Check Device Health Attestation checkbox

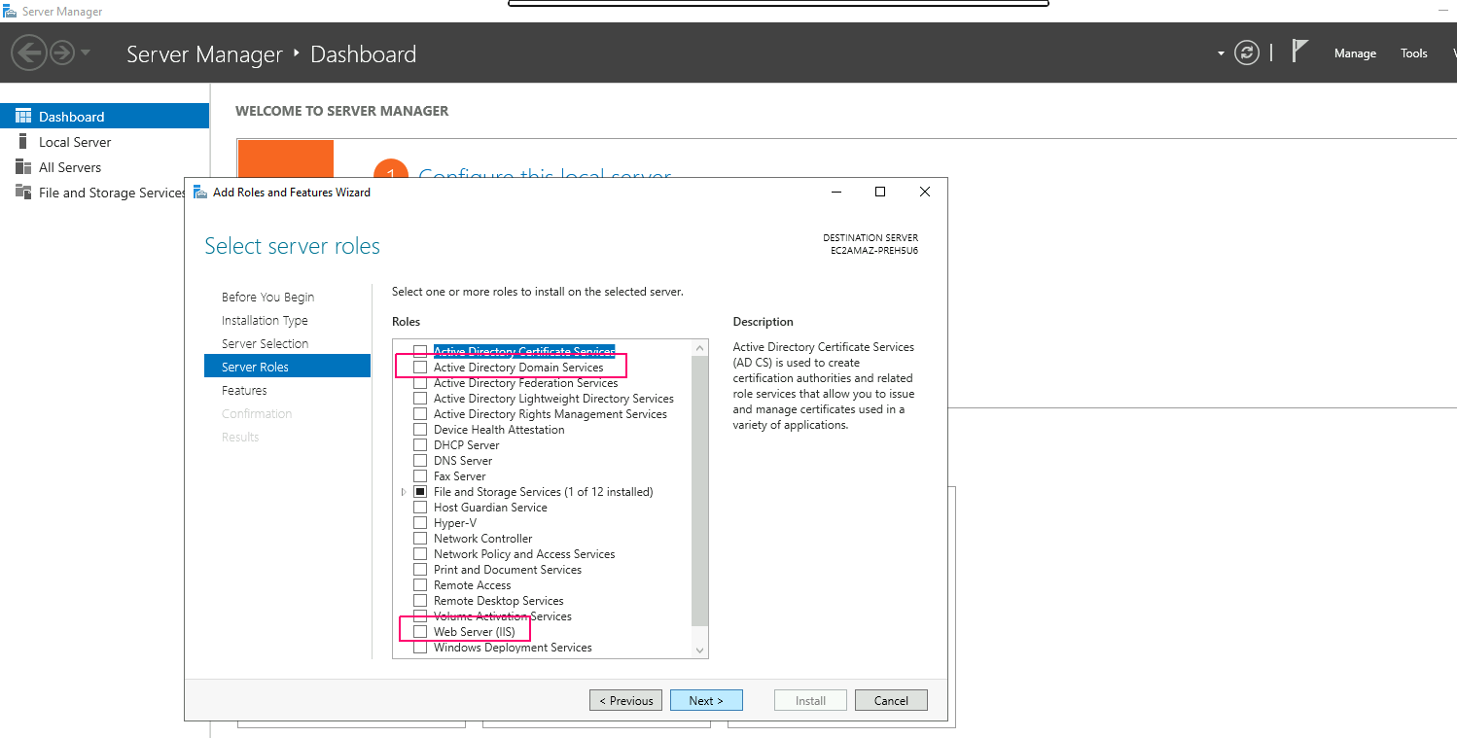420,430
